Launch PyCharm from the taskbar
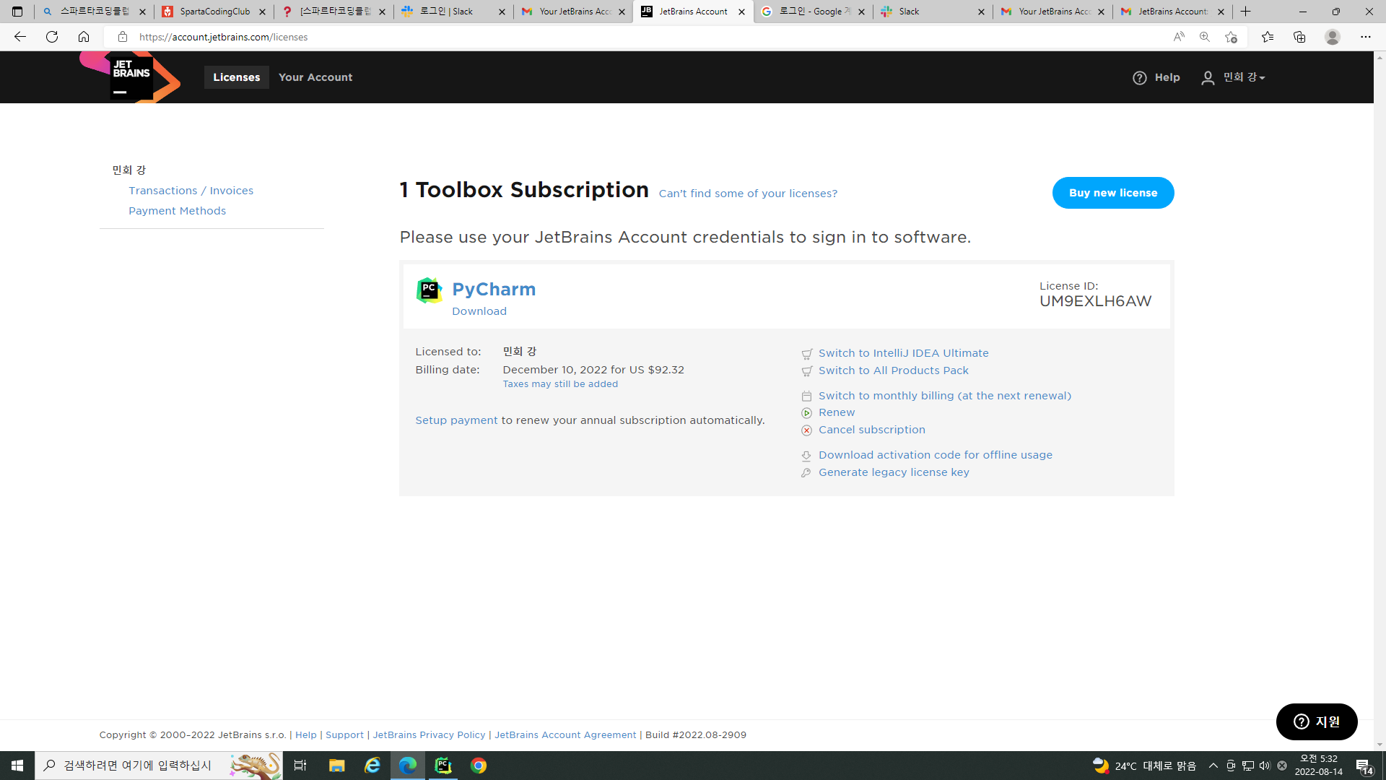The height and width of the screenshot is (780, 1386). pos(443,766)
